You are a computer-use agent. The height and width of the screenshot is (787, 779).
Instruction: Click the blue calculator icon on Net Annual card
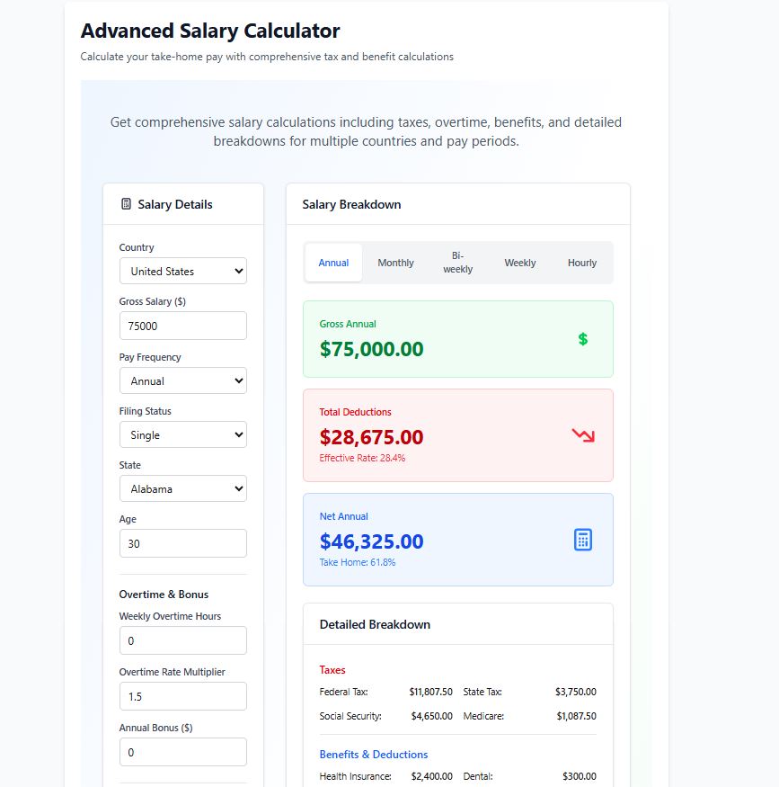pos(582,539)
